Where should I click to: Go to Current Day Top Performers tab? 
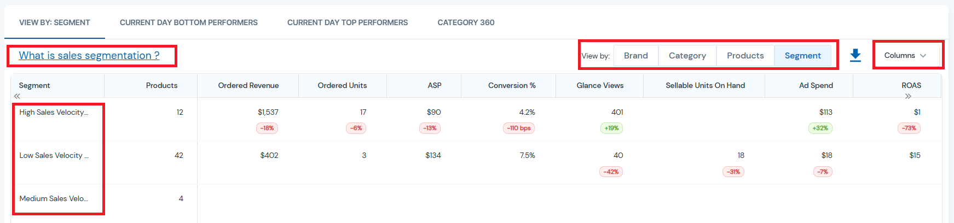click(348, 22)
